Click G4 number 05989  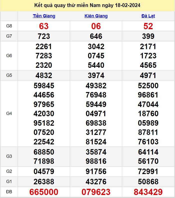pyautogui.click(x=148, y=123)
